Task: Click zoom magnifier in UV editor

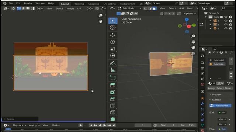Action: point(101,15)
